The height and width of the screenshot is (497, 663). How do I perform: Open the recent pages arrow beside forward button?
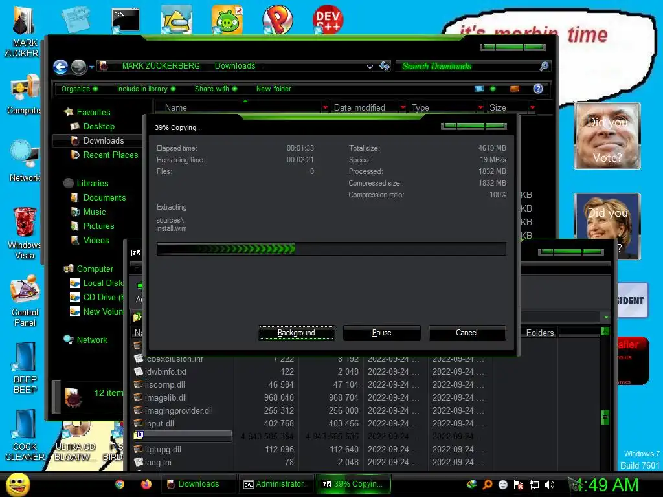[91, 67]
